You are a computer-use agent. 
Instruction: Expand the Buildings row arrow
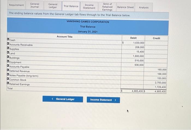[8, 57]
